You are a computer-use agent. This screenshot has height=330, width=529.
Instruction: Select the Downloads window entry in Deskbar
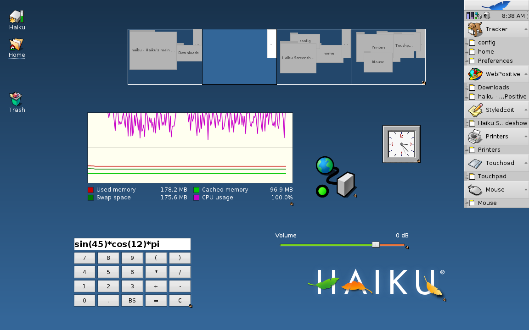(x=493, y=87)
